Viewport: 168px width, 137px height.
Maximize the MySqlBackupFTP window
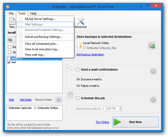point(147,6)
